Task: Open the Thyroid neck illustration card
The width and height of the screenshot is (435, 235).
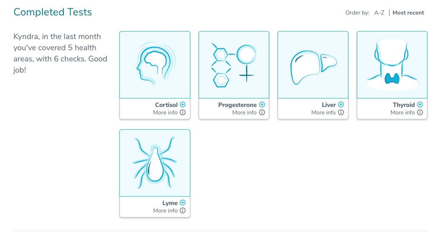Action: pos(392,65)
